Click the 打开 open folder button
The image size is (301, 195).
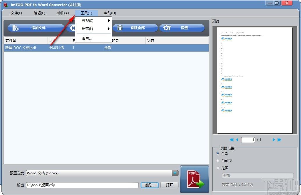click(x=169, y=185)
